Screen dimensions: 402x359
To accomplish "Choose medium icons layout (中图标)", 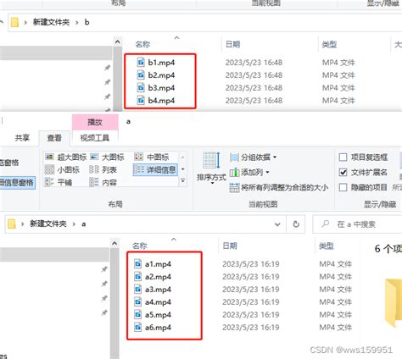I will tap(152, 157).
